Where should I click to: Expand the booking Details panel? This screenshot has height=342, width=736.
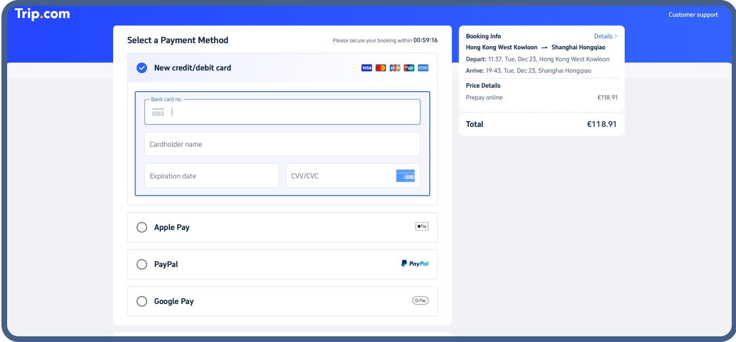pos(604,36)
